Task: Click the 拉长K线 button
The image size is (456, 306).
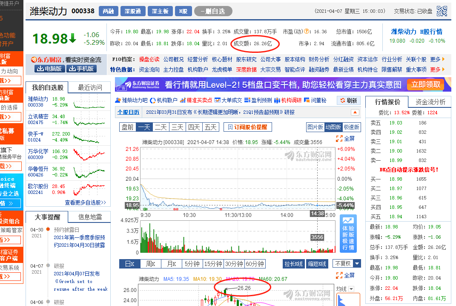Action: (x=293, y=264)
